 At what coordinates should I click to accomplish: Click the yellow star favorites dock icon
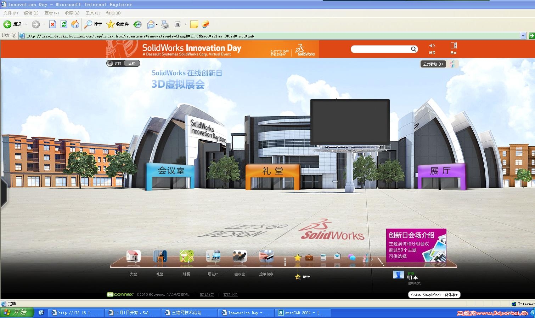tap(298, 258)
